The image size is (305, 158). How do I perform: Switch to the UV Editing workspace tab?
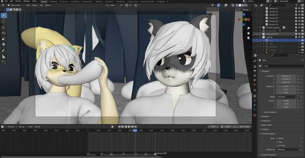[75, 2]
